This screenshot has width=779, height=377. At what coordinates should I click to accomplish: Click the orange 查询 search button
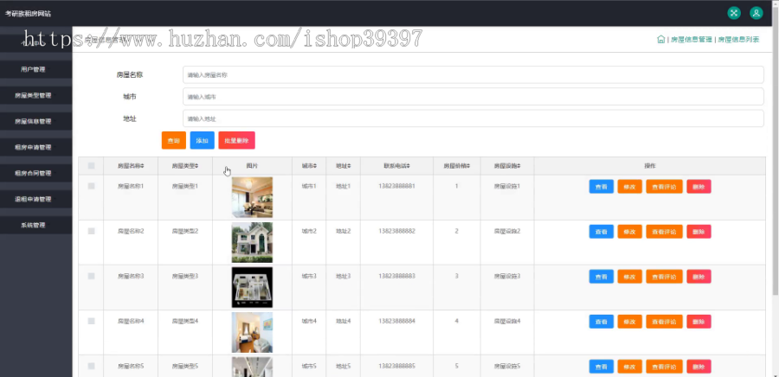tap(173, 140)
